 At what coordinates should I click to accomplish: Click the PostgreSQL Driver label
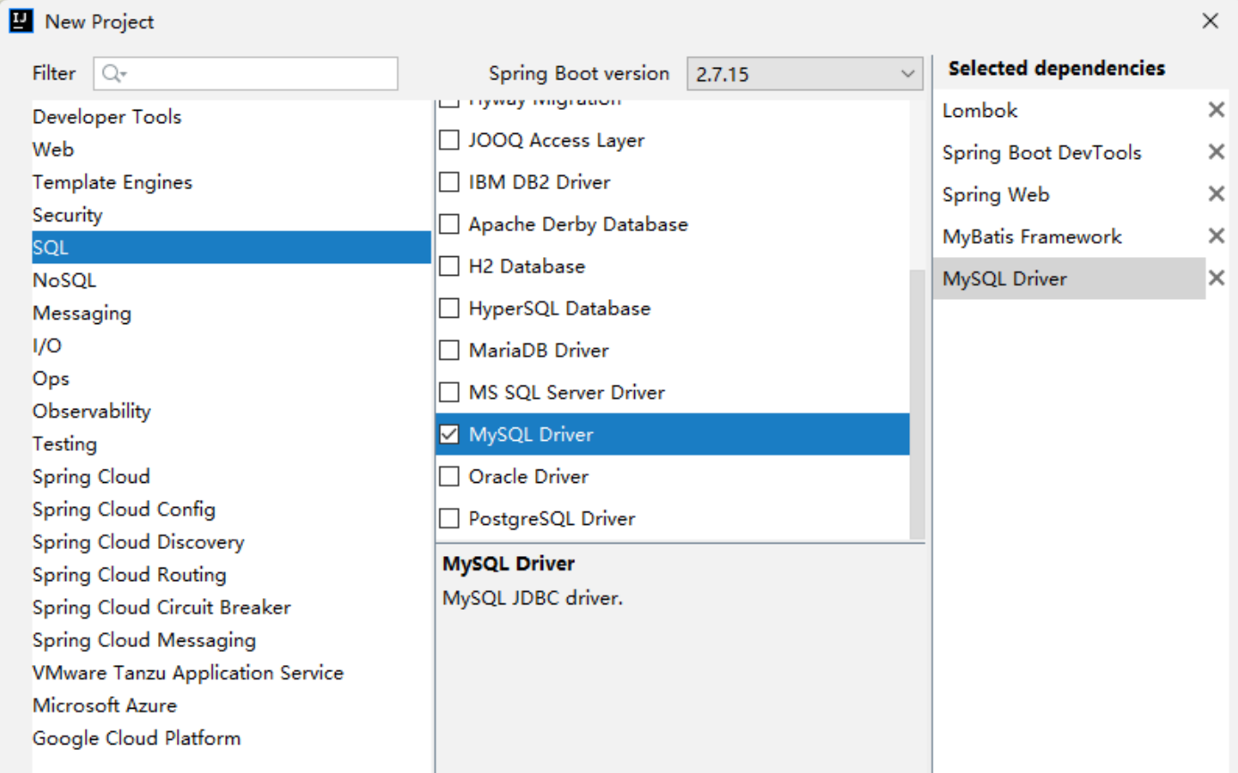[552, 519]
